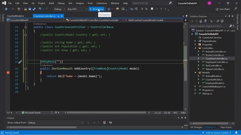Screen dimensions: 241x135
Task: Click the Find in Files icon
Action: click(x=117, y=9)
